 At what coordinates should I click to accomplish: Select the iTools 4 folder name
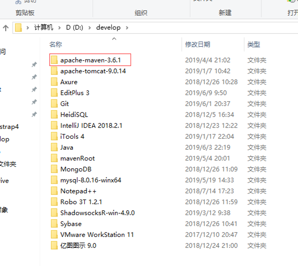click(x=72, y=137)
